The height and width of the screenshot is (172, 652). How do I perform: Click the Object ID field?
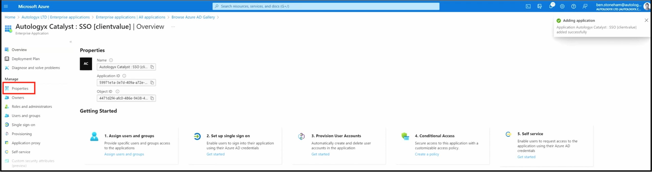click(x=126, y=98)
